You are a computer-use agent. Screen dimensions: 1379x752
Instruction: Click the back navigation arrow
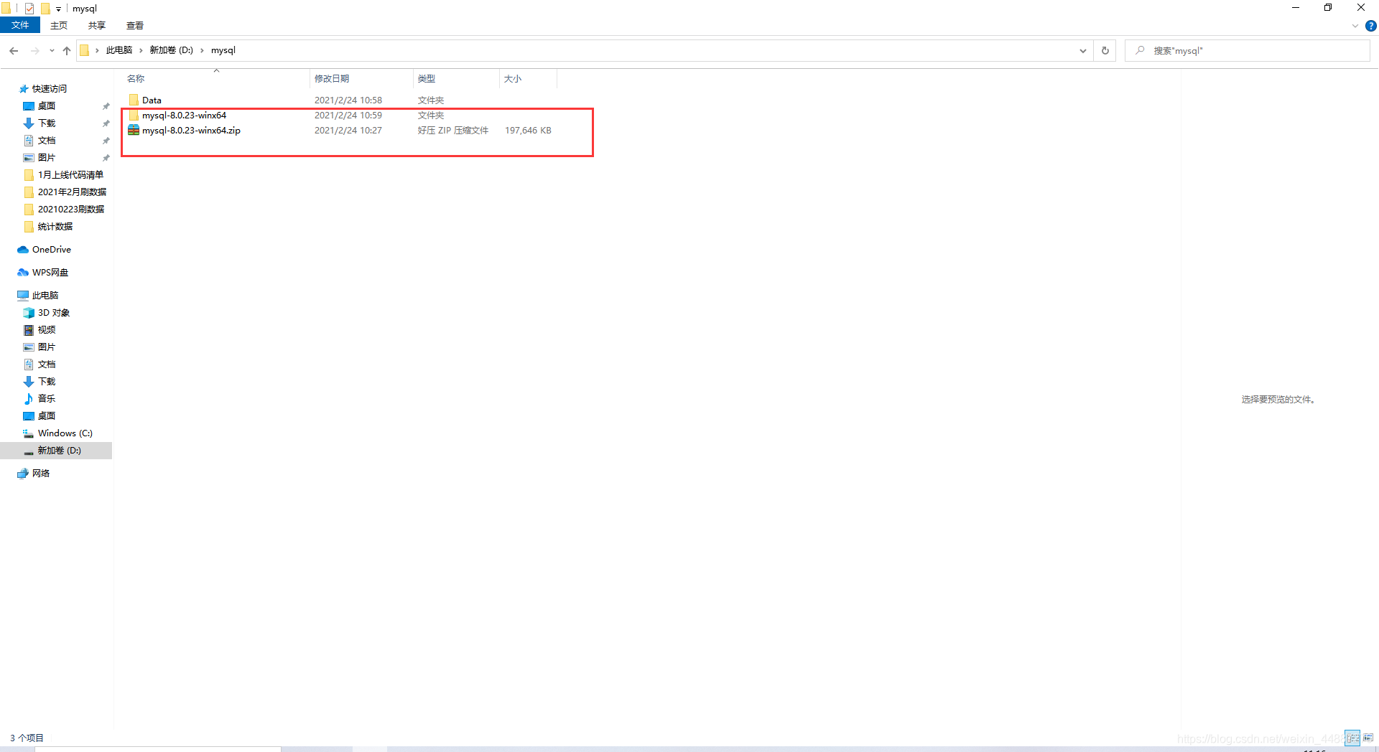[x=14, y=50]
